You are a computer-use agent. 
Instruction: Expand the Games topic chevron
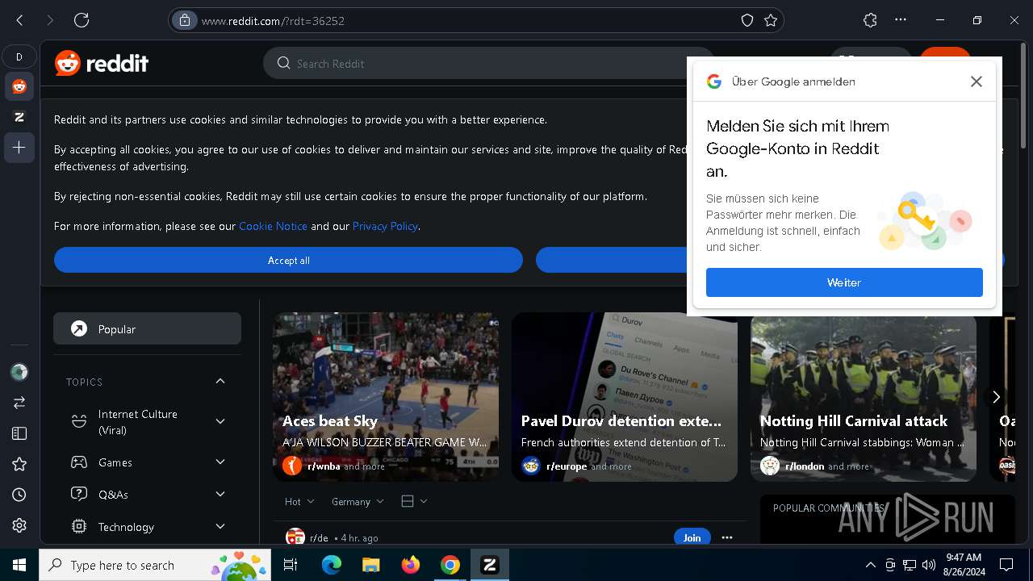pyautogui.click(x=220, y=462)
